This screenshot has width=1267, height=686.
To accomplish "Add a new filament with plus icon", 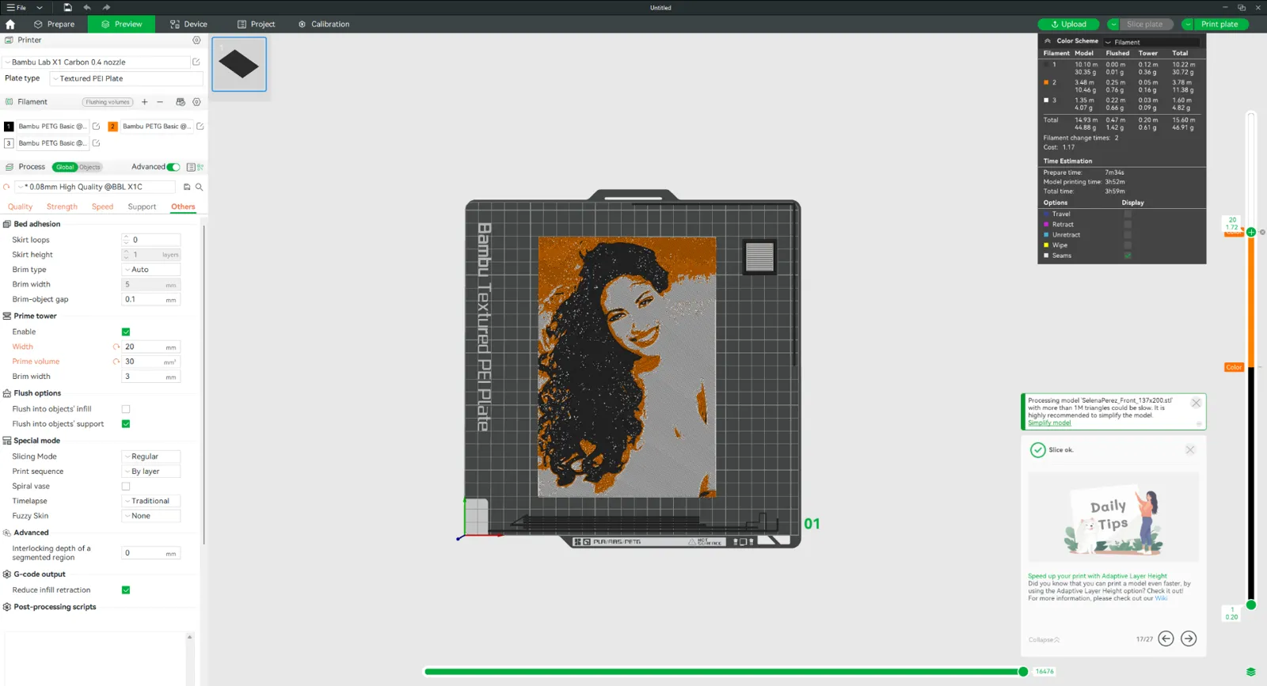I will tap(144, 102).
